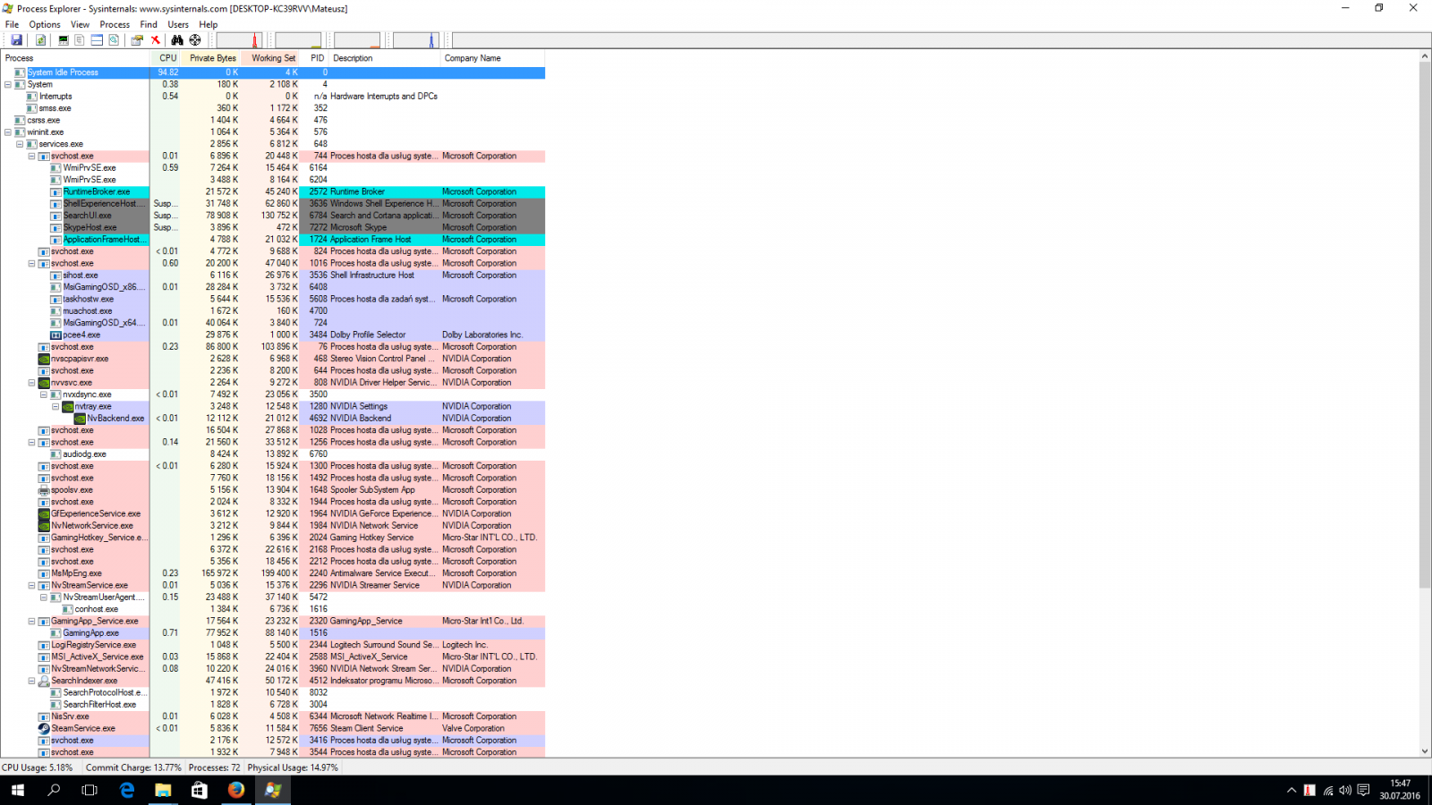Collapse the nvvsvc.exe tree node
This screenshot has height=805, width=1432.
click(31, 383)
